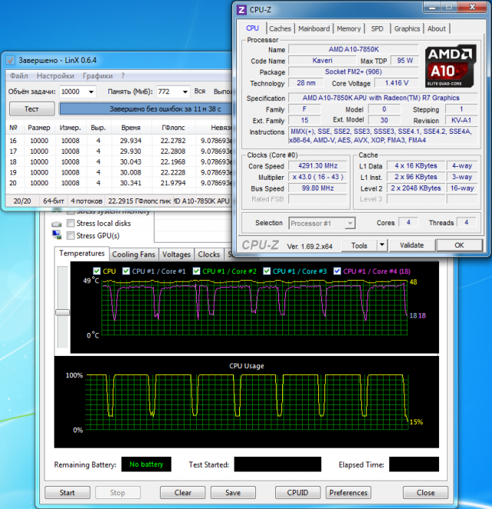Click the local disks drive icon
The image size is (492, 509).
coord(57,224)
